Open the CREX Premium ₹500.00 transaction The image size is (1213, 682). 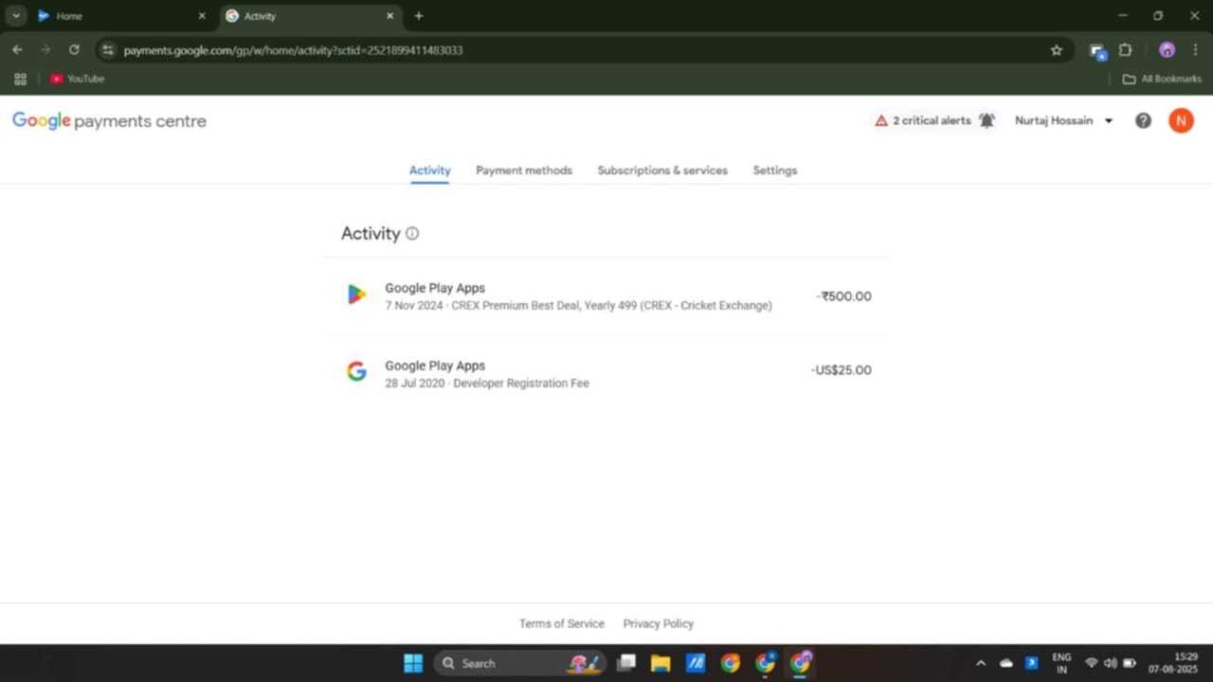(606, 296)
